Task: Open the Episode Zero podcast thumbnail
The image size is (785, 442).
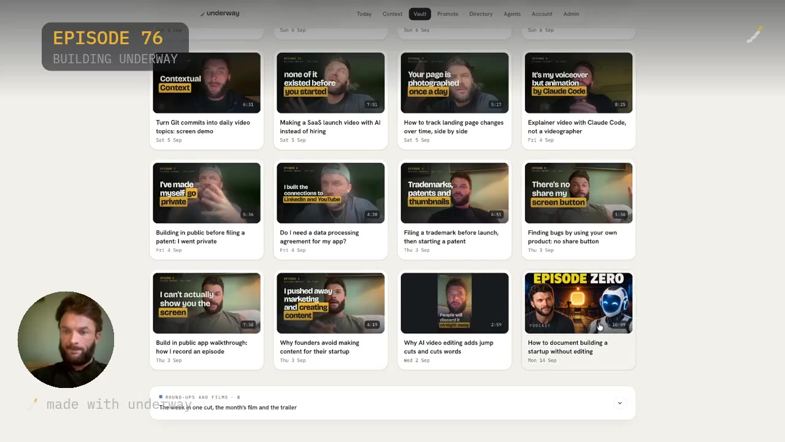Action: 578,303
